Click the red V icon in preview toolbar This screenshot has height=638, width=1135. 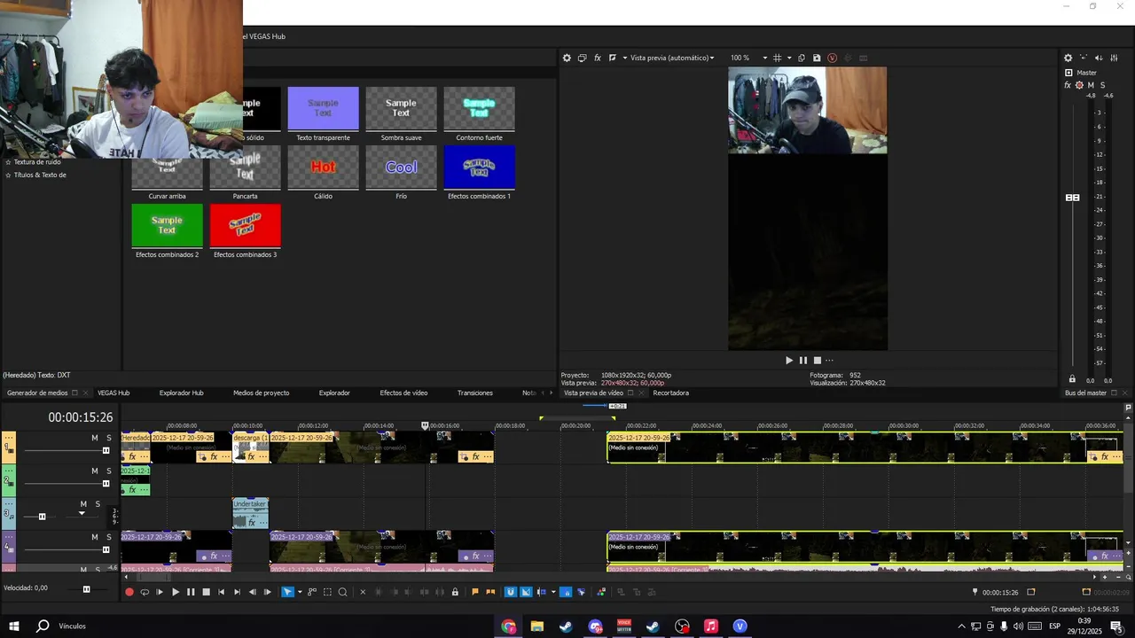[x=832, y=58]
